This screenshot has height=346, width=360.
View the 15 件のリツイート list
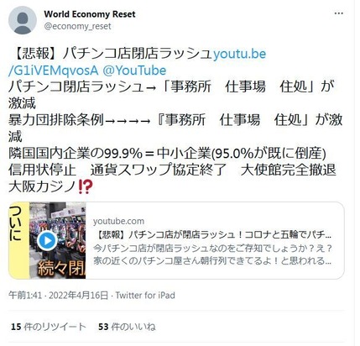(x=49, y=327)
